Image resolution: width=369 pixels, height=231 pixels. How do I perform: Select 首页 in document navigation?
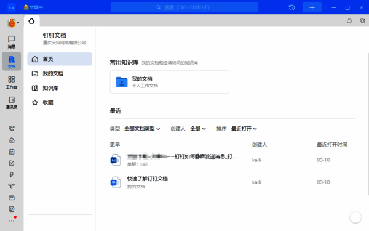pyautogui.click(x=60, y=59)
